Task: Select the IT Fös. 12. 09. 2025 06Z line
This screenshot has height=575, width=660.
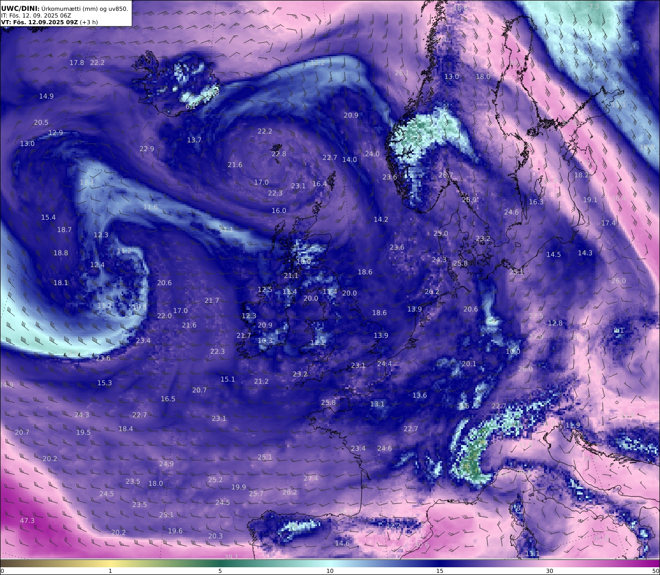Action: pos(36,15)
